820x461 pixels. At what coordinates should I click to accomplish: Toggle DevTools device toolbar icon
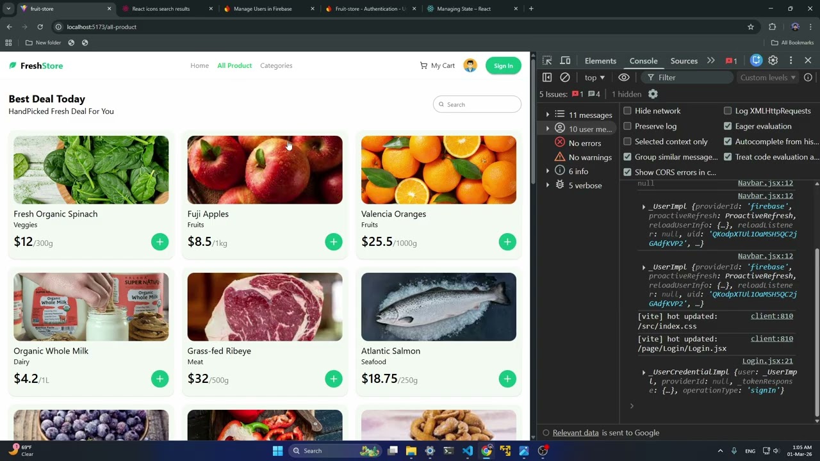[x=565, y=61]
